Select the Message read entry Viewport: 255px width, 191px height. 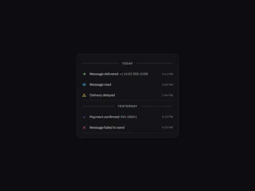[127, 85]
